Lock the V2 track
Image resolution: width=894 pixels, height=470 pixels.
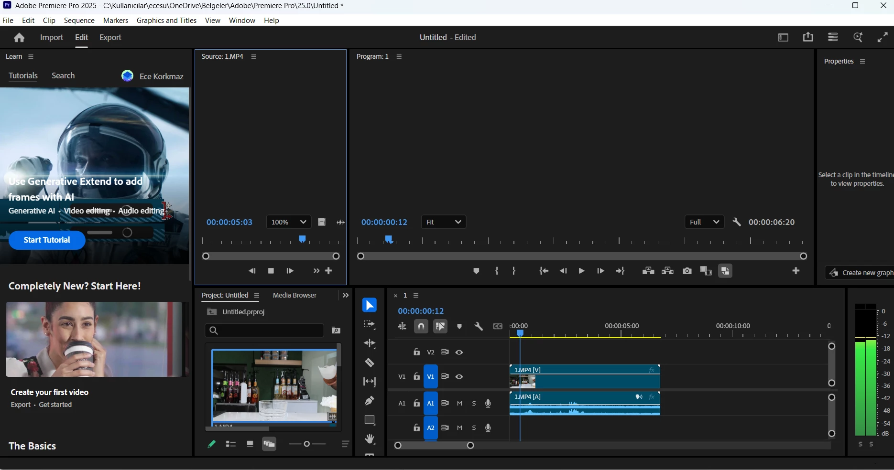tap(417, 352)
